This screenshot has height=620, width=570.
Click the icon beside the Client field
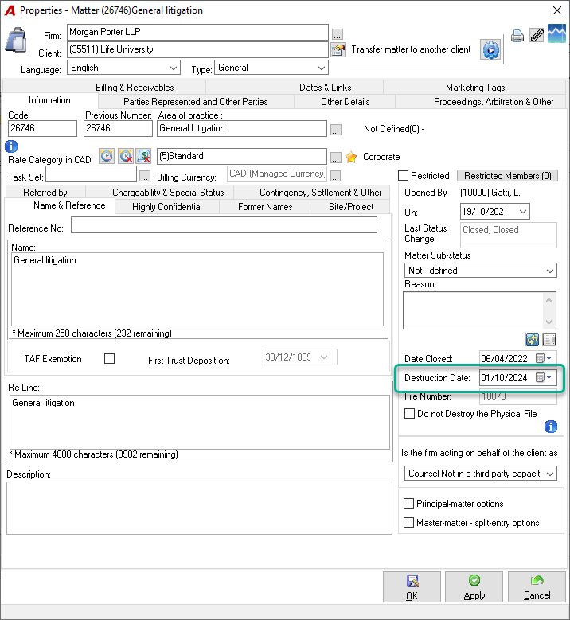pos(338,50)
